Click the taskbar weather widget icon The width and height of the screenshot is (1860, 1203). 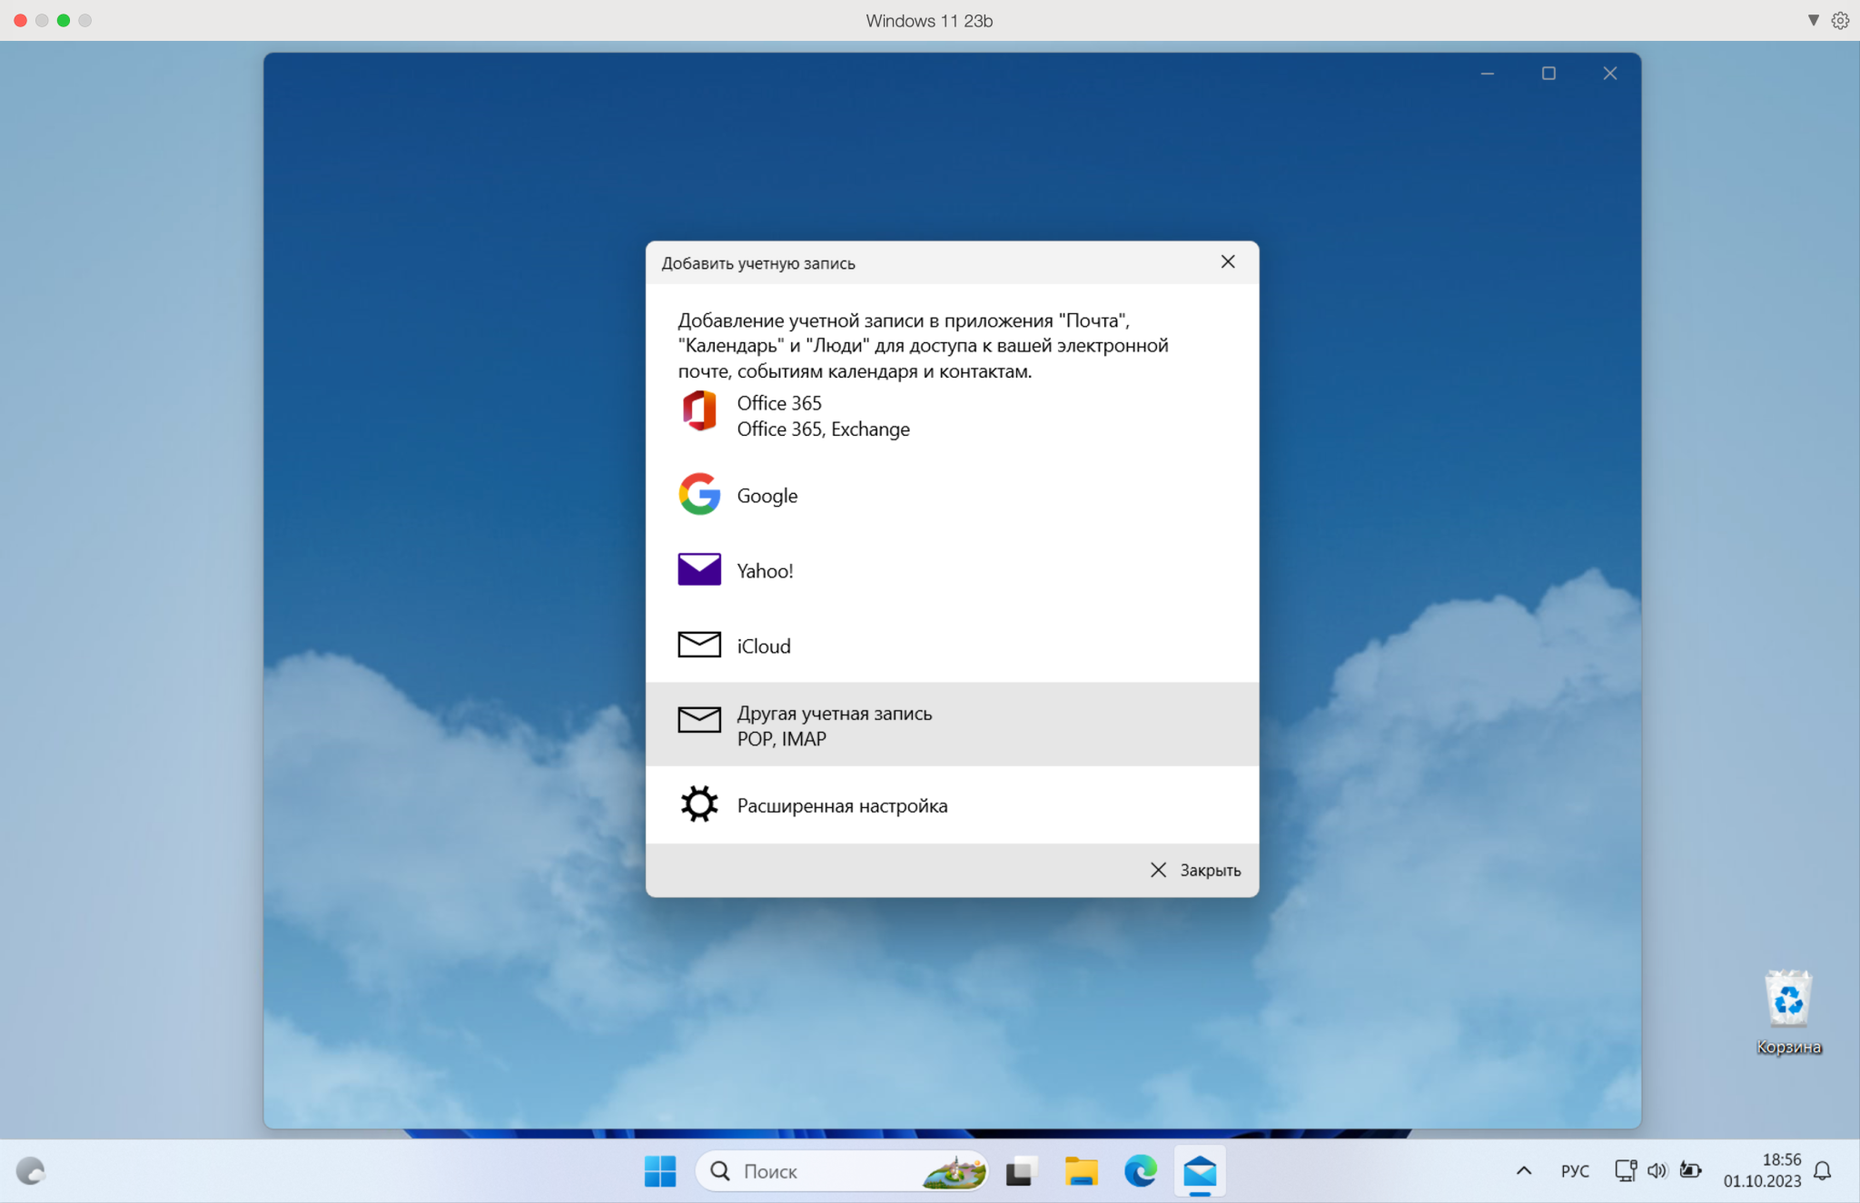[30, 1171]
